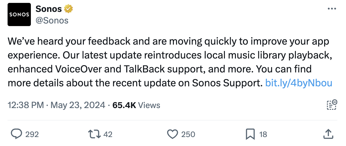Like the tweet with the heart icon

(172, 134)
